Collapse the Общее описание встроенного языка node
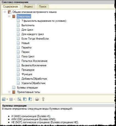The height and width of the screenshot is (126, 116). 5,12
